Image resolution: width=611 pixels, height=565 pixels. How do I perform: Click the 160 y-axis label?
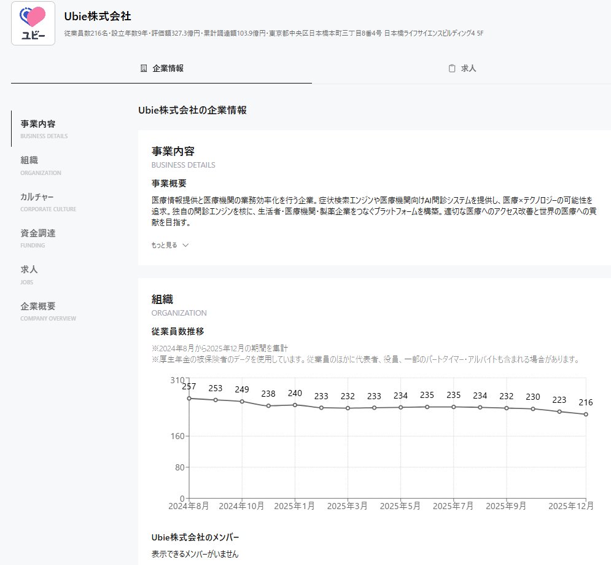177,436
